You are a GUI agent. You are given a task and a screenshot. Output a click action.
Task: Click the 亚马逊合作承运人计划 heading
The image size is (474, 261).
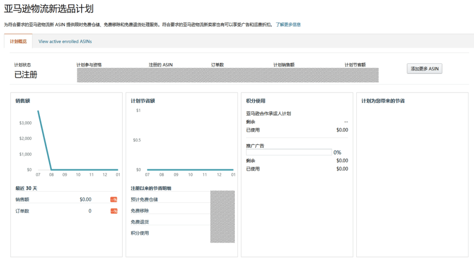tap(269, 113)
